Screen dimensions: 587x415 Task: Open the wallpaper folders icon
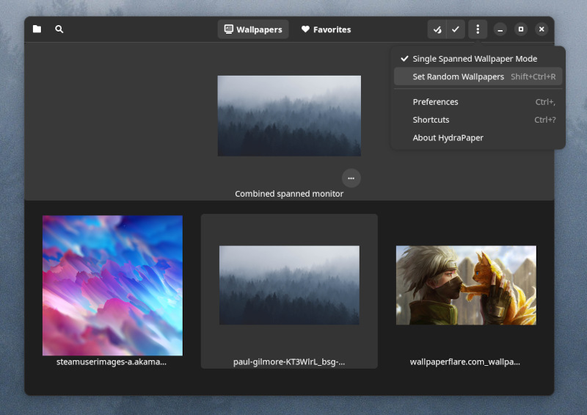[x=37, y=29]
